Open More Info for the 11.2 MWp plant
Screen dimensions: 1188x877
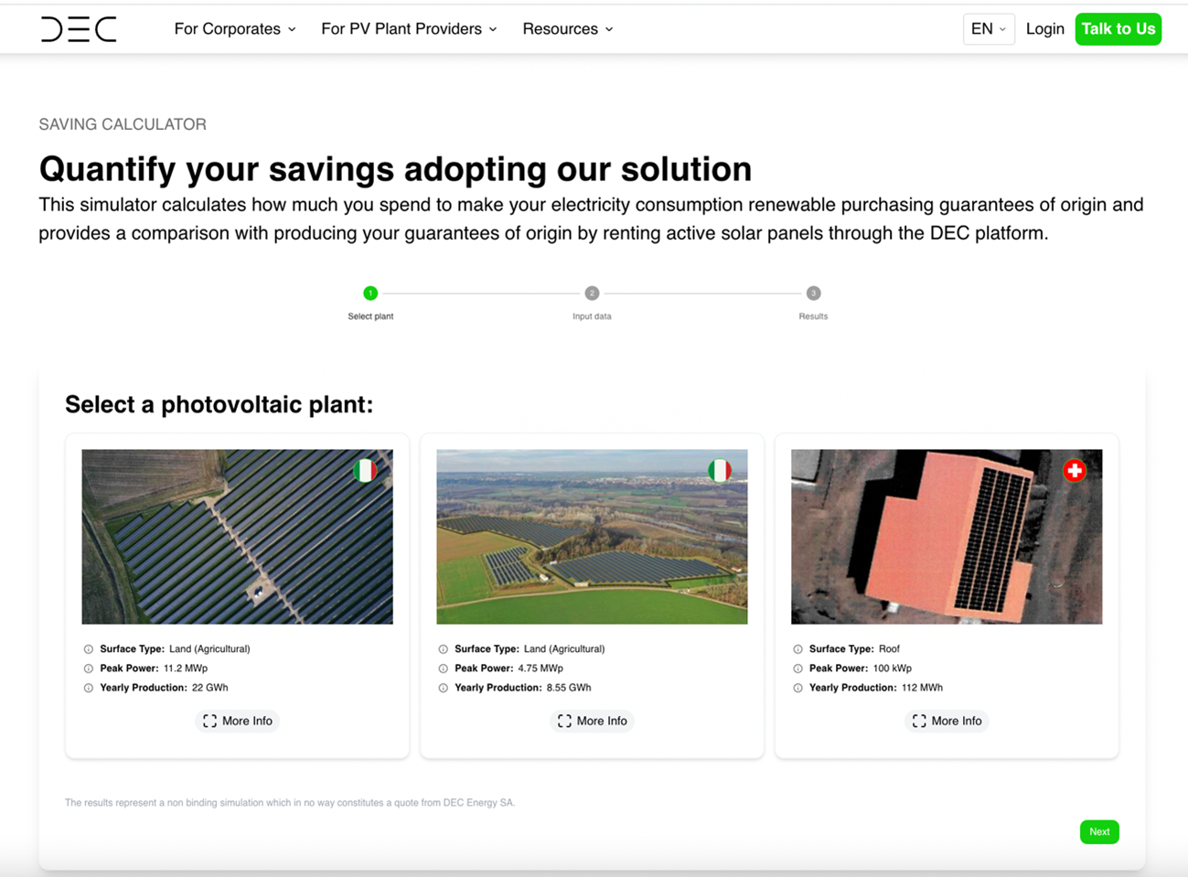(x=238, y=722)
